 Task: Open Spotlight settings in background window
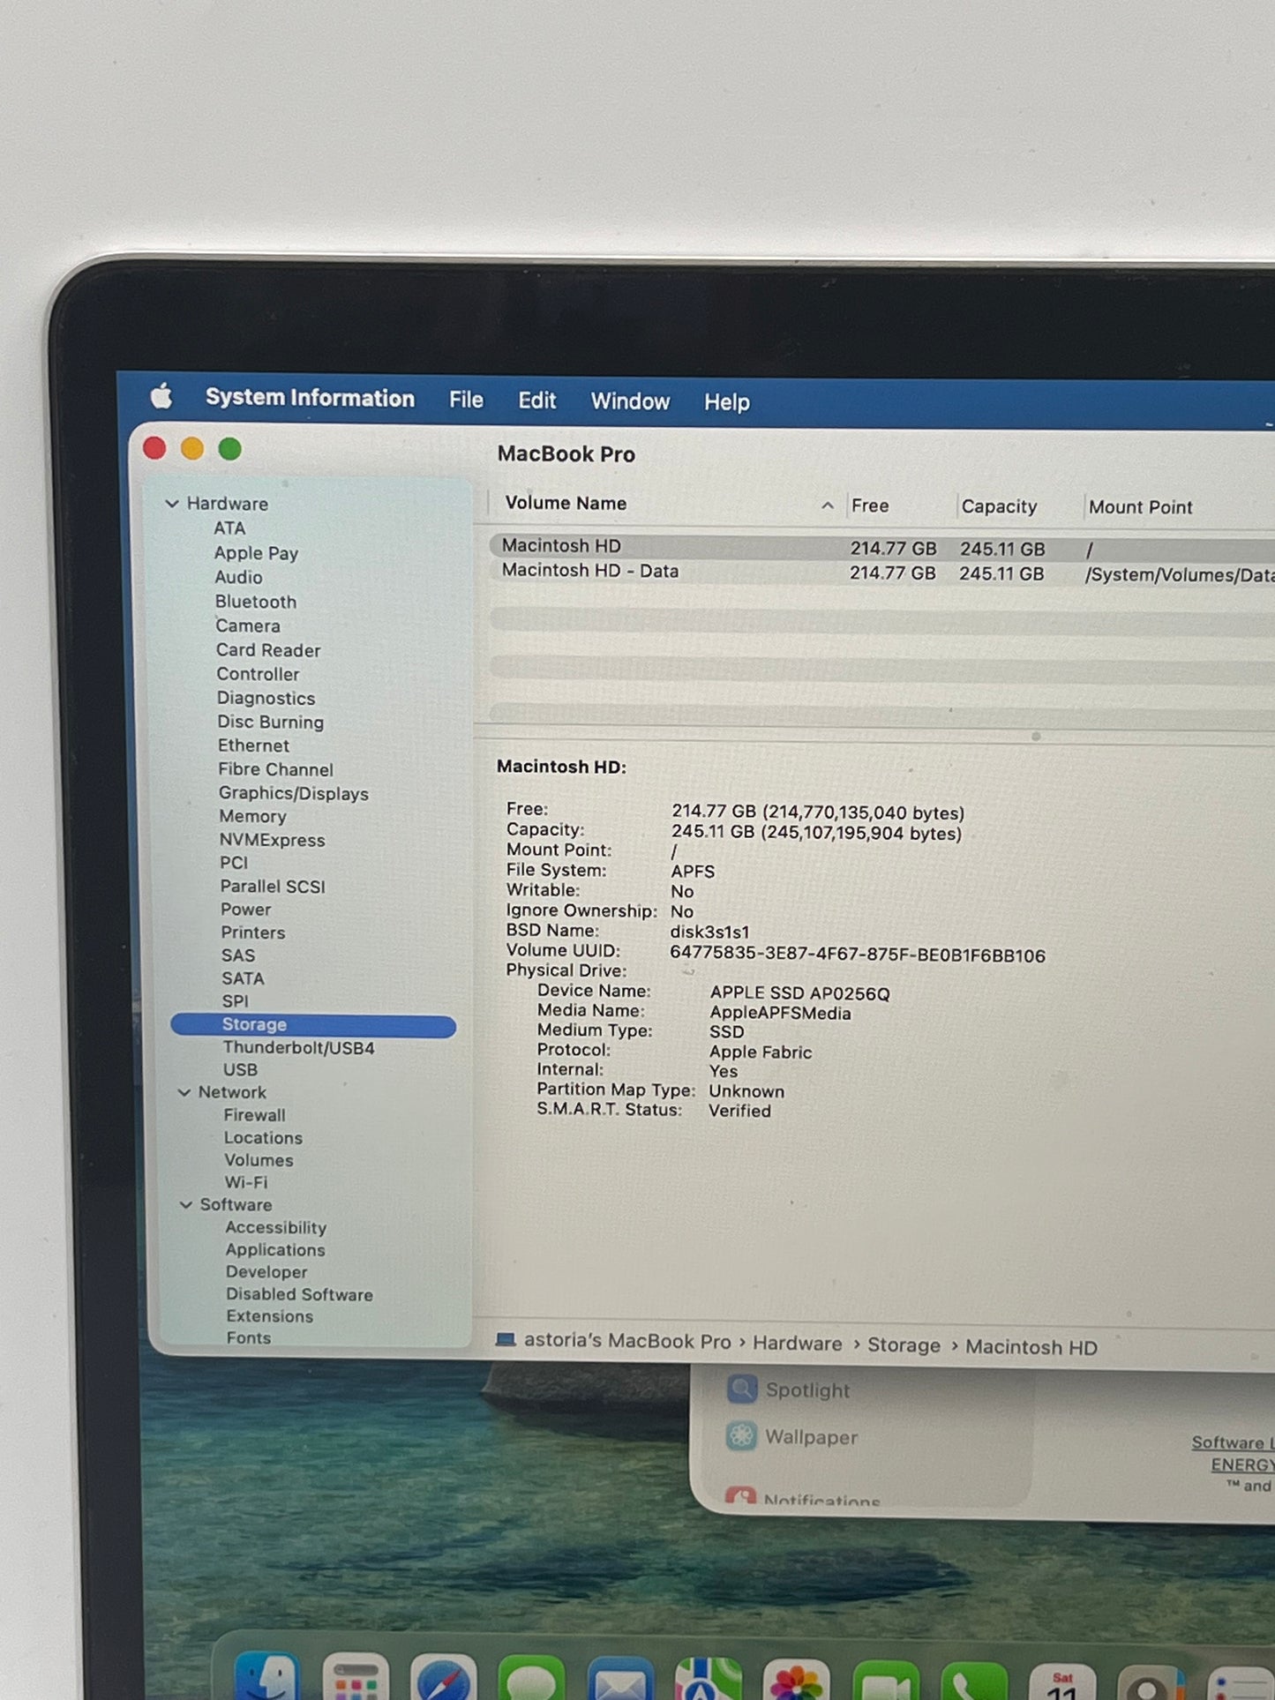point(806,1390)
